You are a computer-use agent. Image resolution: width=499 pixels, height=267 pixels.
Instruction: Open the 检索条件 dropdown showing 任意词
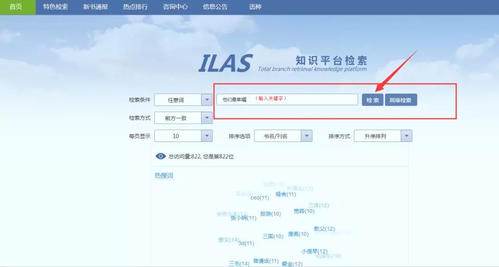183,100
